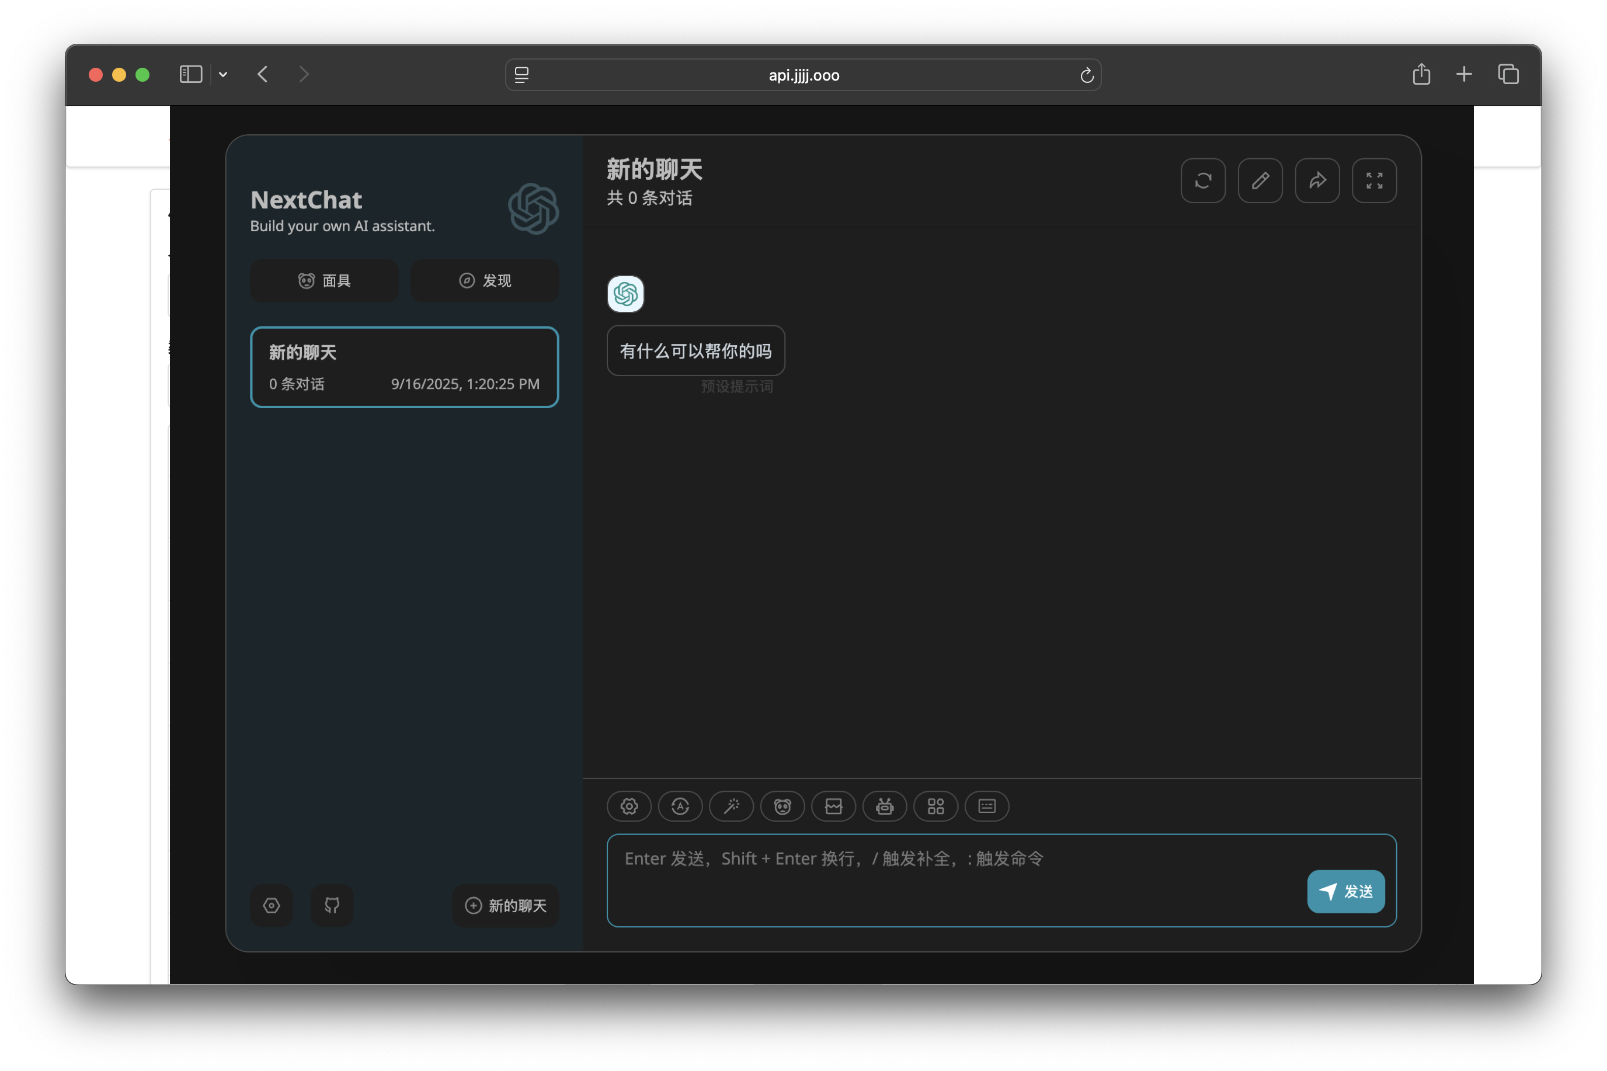Click the keyboard shortcuts icon
This screenshot has width=1607, height=1071.
pos(987,806)
